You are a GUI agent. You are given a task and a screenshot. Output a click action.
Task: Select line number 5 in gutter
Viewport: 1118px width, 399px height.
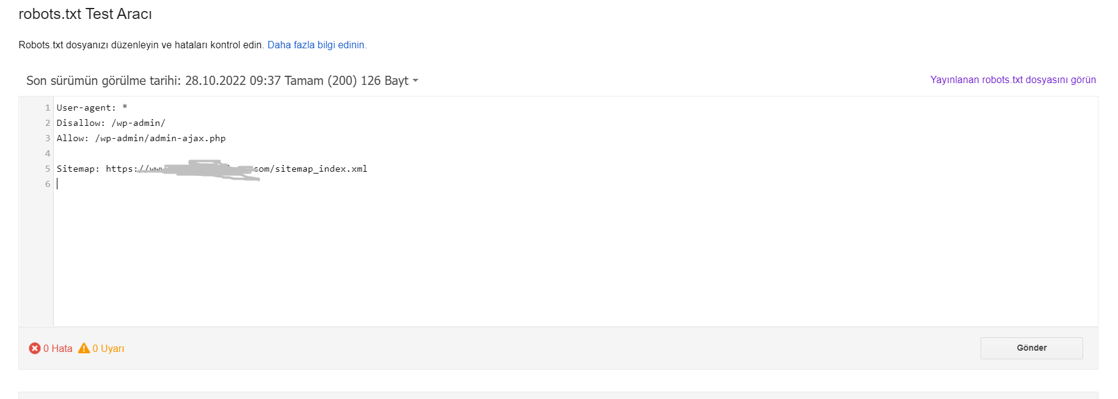(48, 169)
